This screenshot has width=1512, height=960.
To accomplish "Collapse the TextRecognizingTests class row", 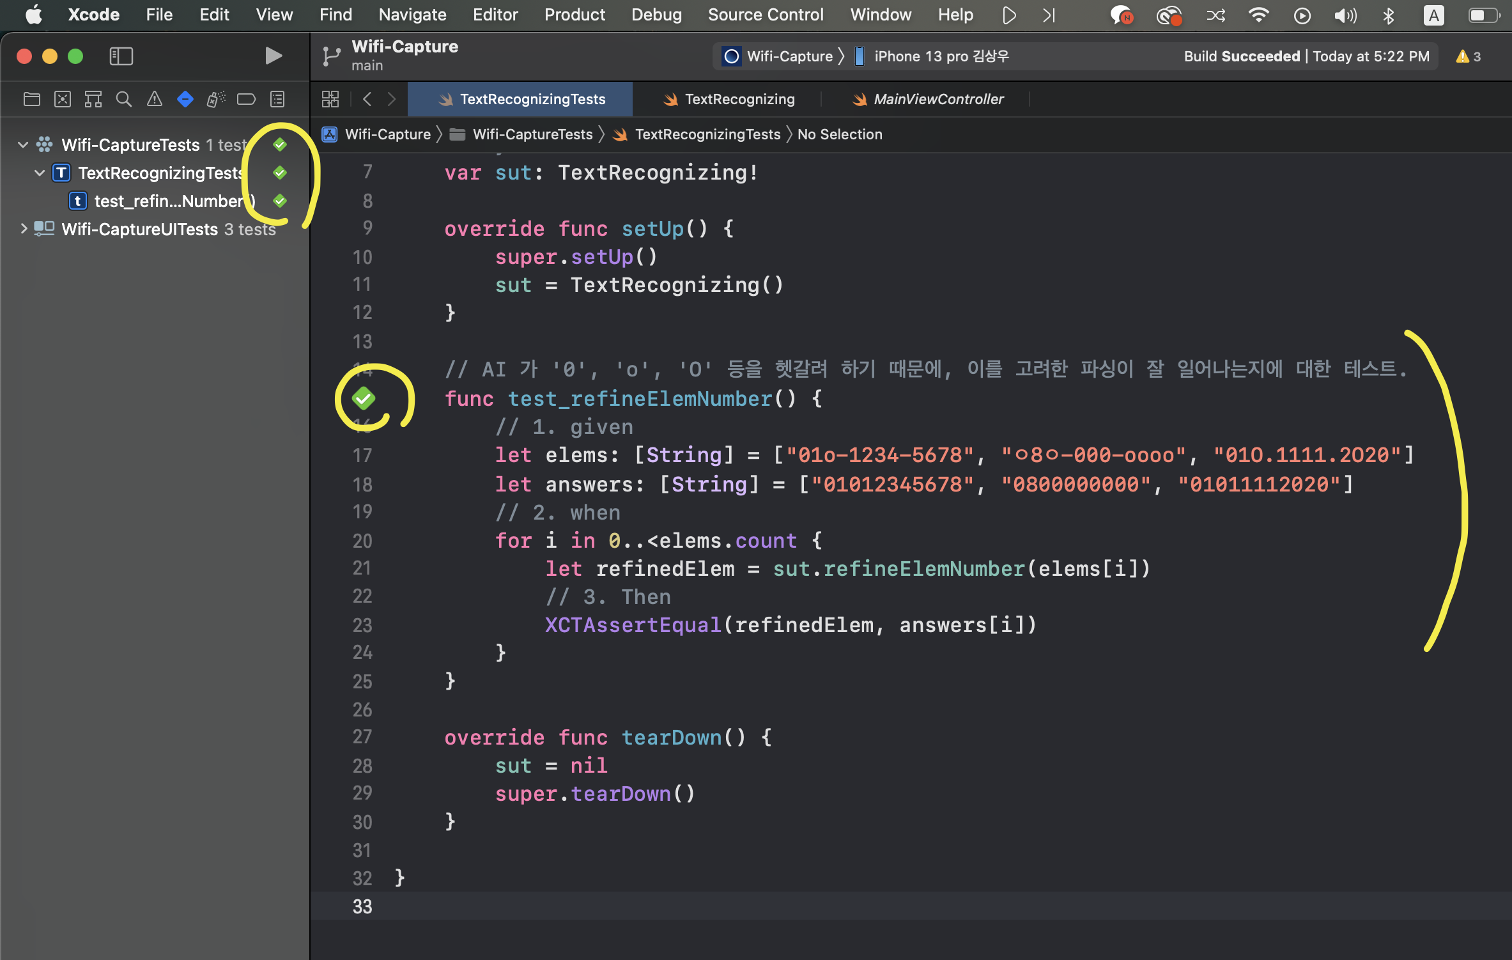I will click(x=40, y=173).
